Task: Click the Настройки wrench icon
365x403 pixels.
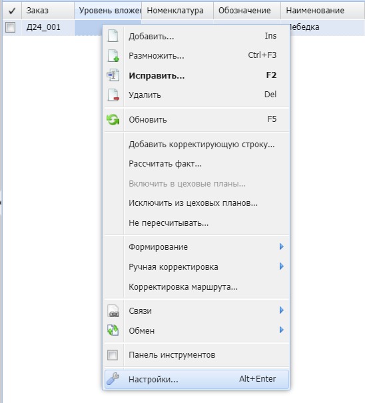Action: tap(113, 379)
